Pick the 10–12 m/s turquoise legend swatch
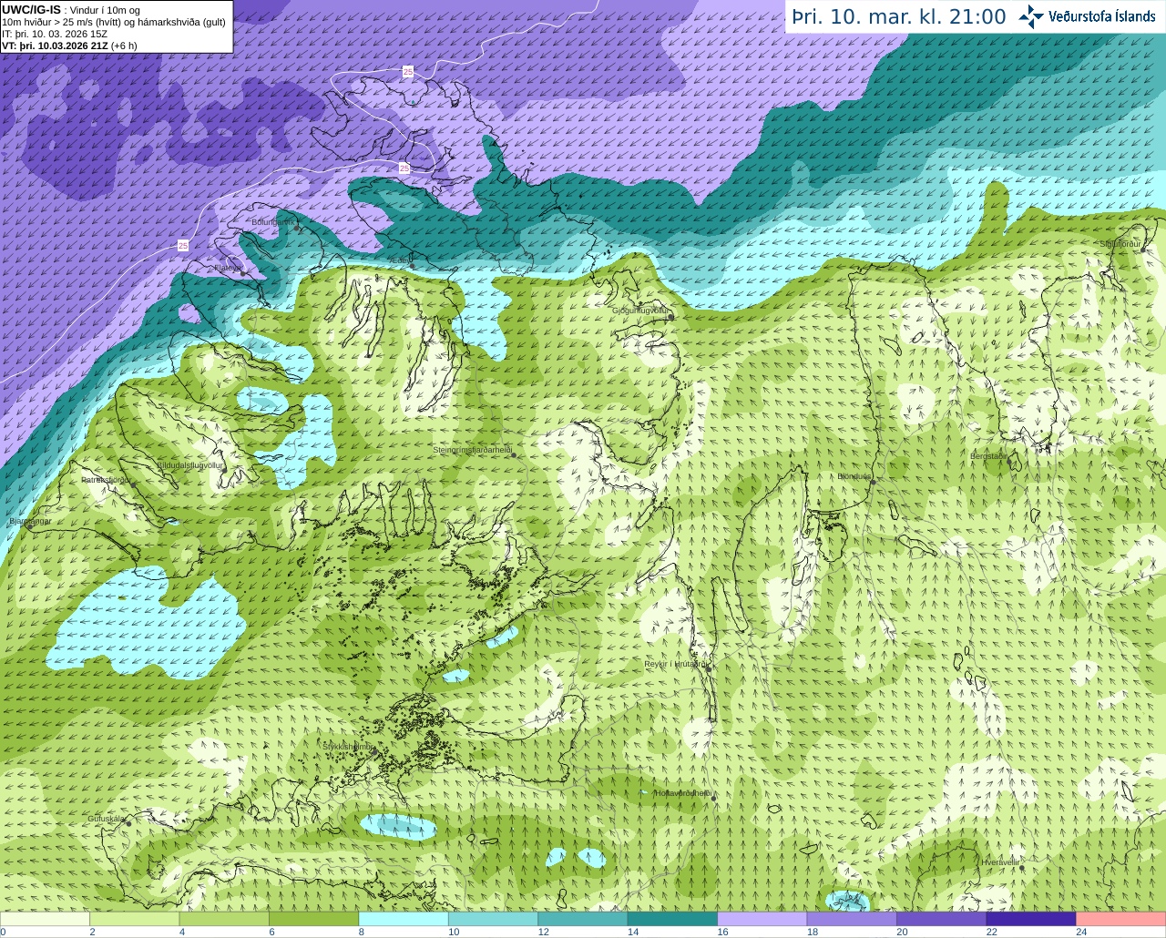The image size is (1166, 938). pyautogui.click(x=493, y=919)
